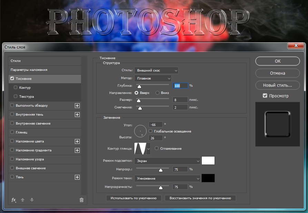Click the angle dial control
The height and width of the screenshot is (213, 308).
(140, 131)
